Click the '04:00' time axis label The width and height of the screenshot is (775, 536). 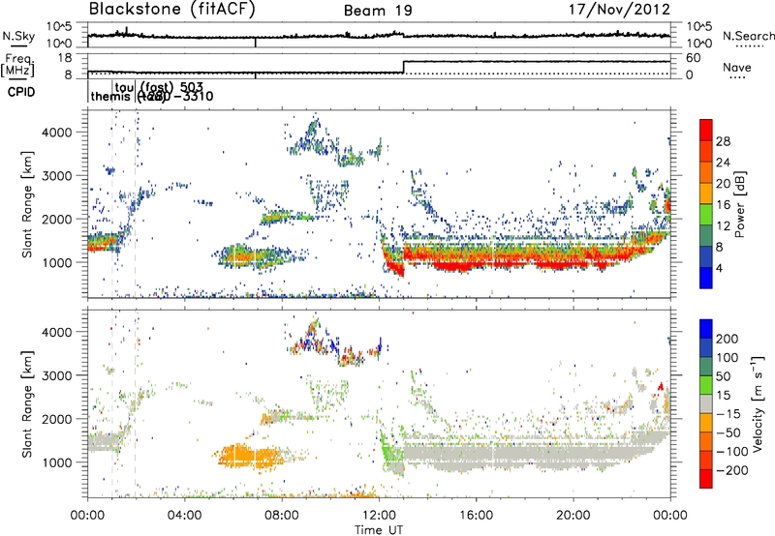point(185,516)
